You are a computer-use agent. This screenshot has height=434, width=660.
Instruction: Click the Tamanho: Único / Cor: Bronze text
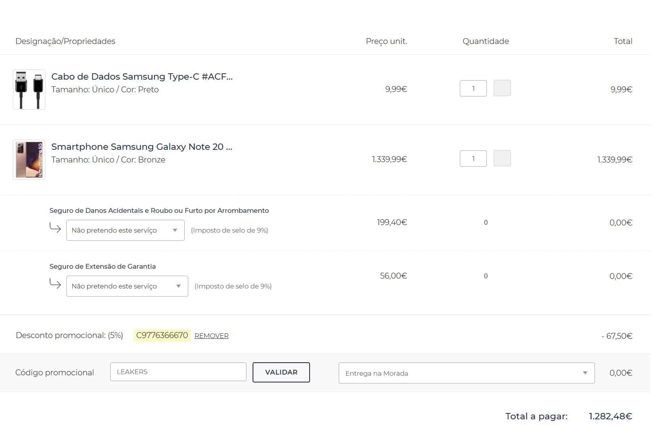point(108,160)
